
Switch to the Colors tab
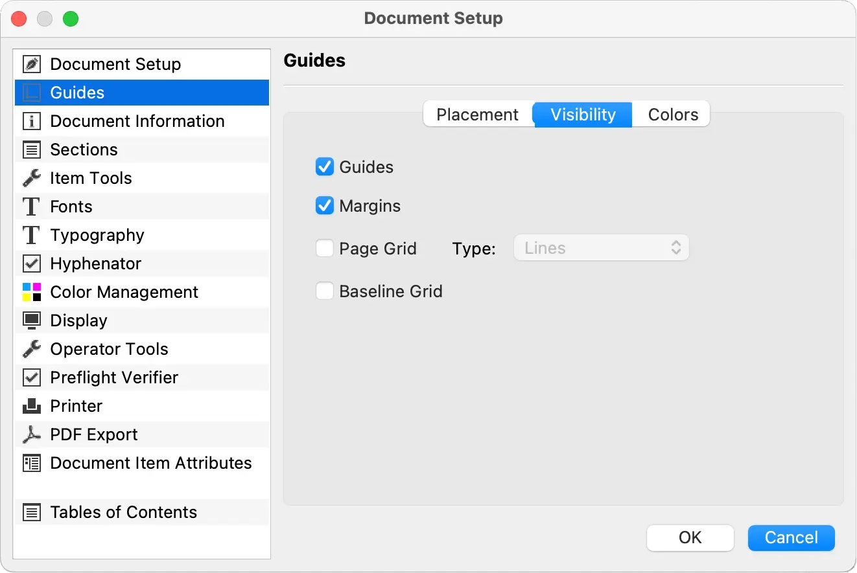tap(673, 115)
